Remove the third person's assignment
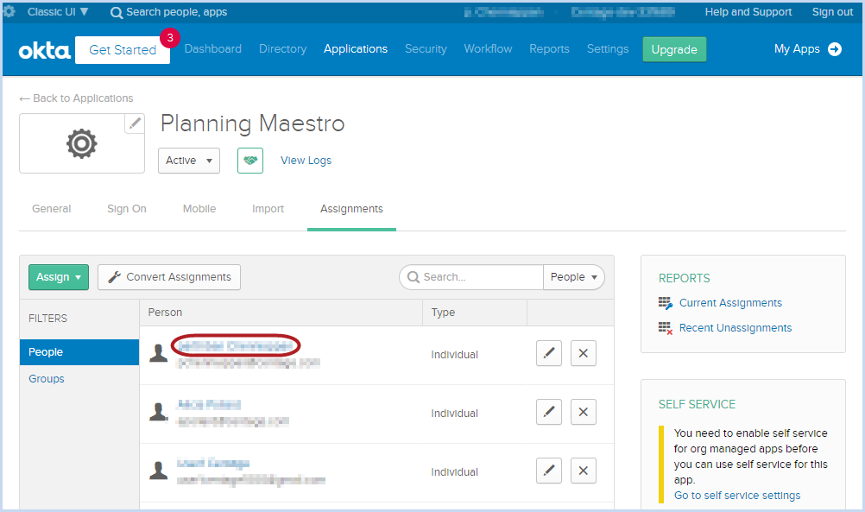This screenshot has width=865, height=512. (583, 471)
